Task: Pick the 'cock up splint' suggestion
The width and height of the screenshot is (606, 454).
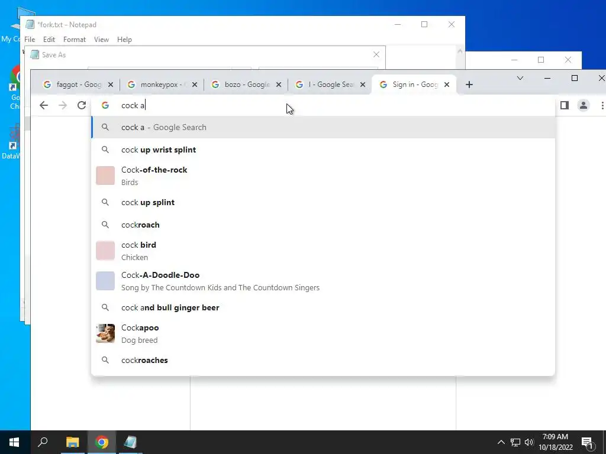Action: click(323, 202)
